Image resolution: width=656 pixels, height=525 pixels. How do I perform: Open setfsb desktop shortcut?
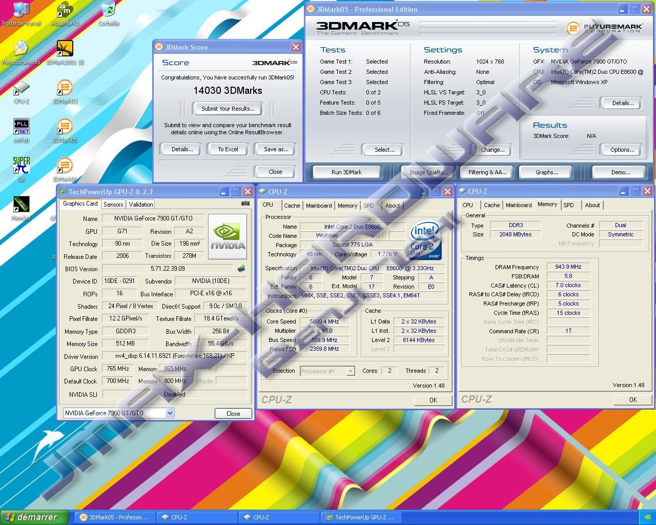(x=21, y=131)
